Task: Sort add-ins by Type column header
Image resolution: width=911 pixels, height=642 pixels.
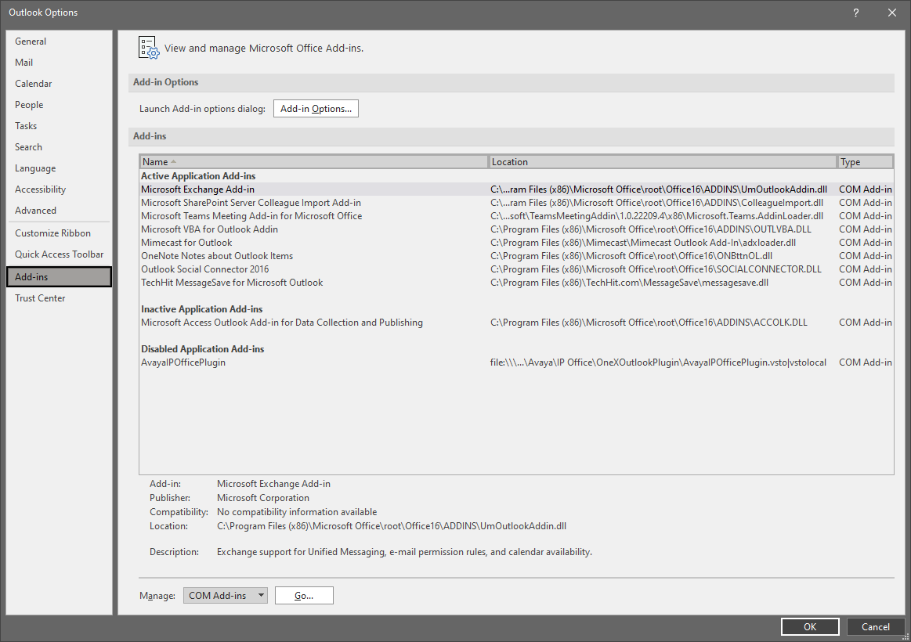Action: pos(865,162)
